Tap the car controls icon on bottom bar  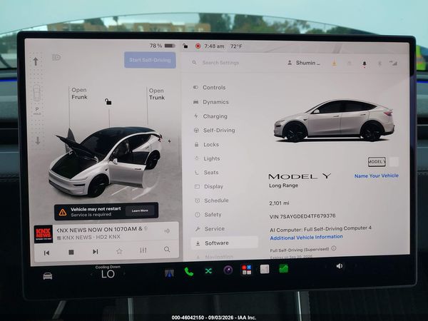point(48,276)
